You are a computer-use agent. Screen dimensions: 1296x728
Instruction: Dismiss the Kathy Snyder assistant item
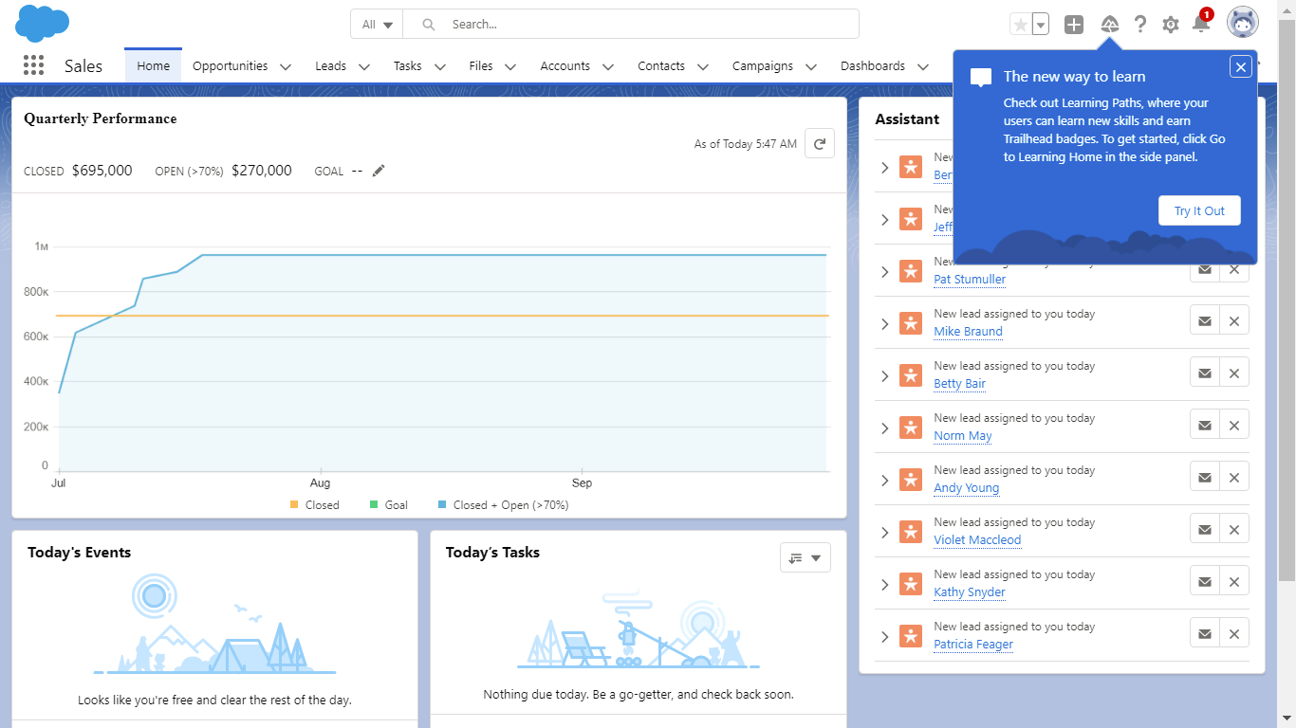[1234, 581]
